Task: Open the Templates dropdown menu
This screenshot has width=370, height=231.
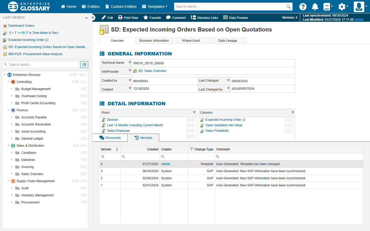Action: (x=155, y=7)
